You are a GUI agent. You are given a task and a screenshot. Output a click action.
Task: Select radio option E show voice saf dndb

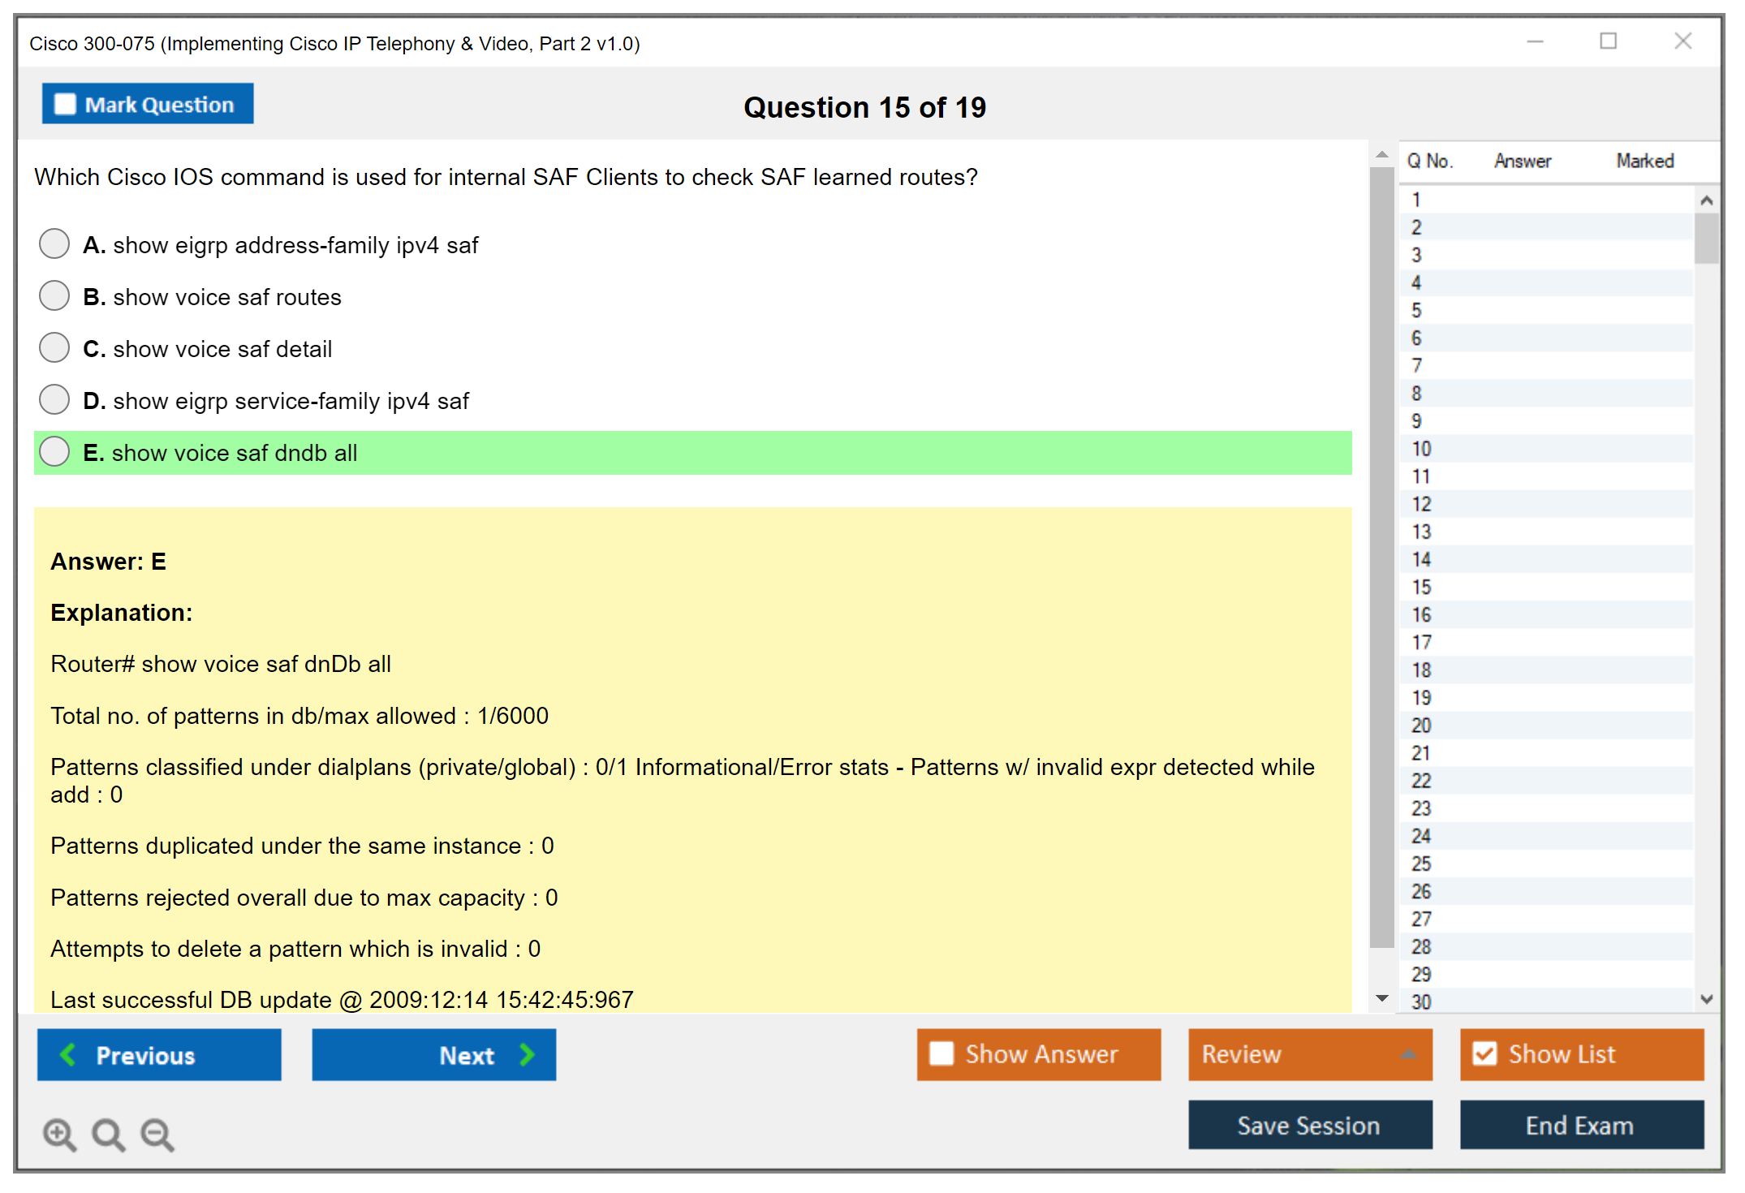(x=54, y=451)
